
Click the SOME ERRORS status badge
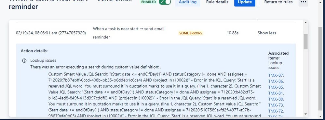[x=191, y=33]
